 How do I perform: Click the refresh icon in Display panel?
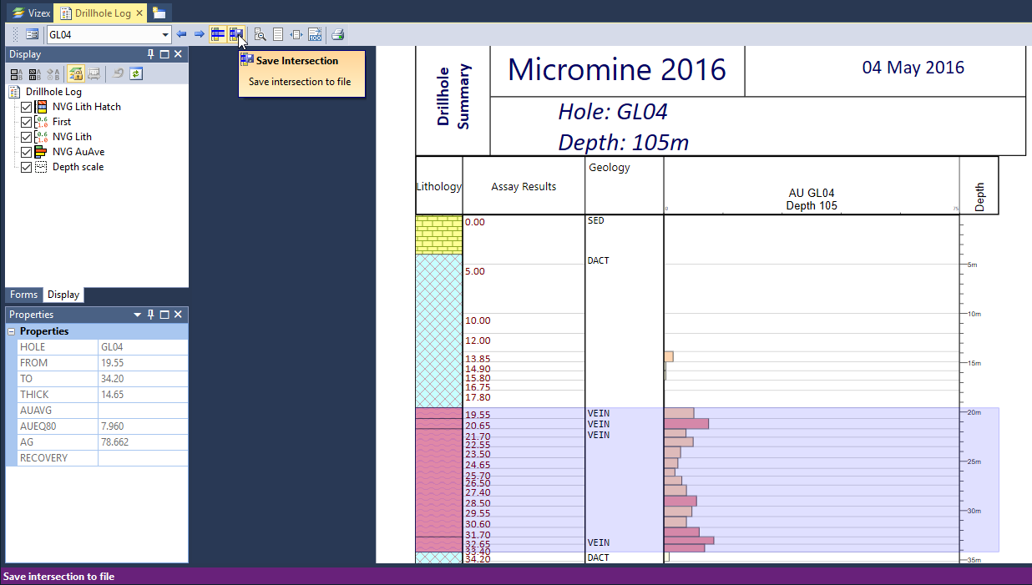tap(136, 73)
